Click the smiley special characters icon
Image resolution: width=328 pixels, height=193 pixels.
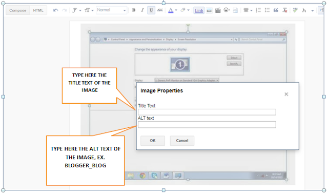coord(227,10)
